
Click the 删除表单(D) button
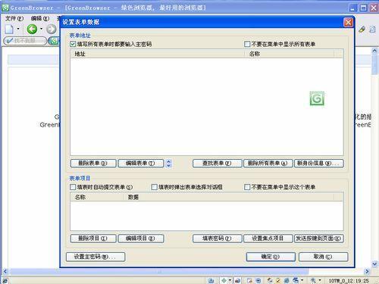(x=93, y=164)
